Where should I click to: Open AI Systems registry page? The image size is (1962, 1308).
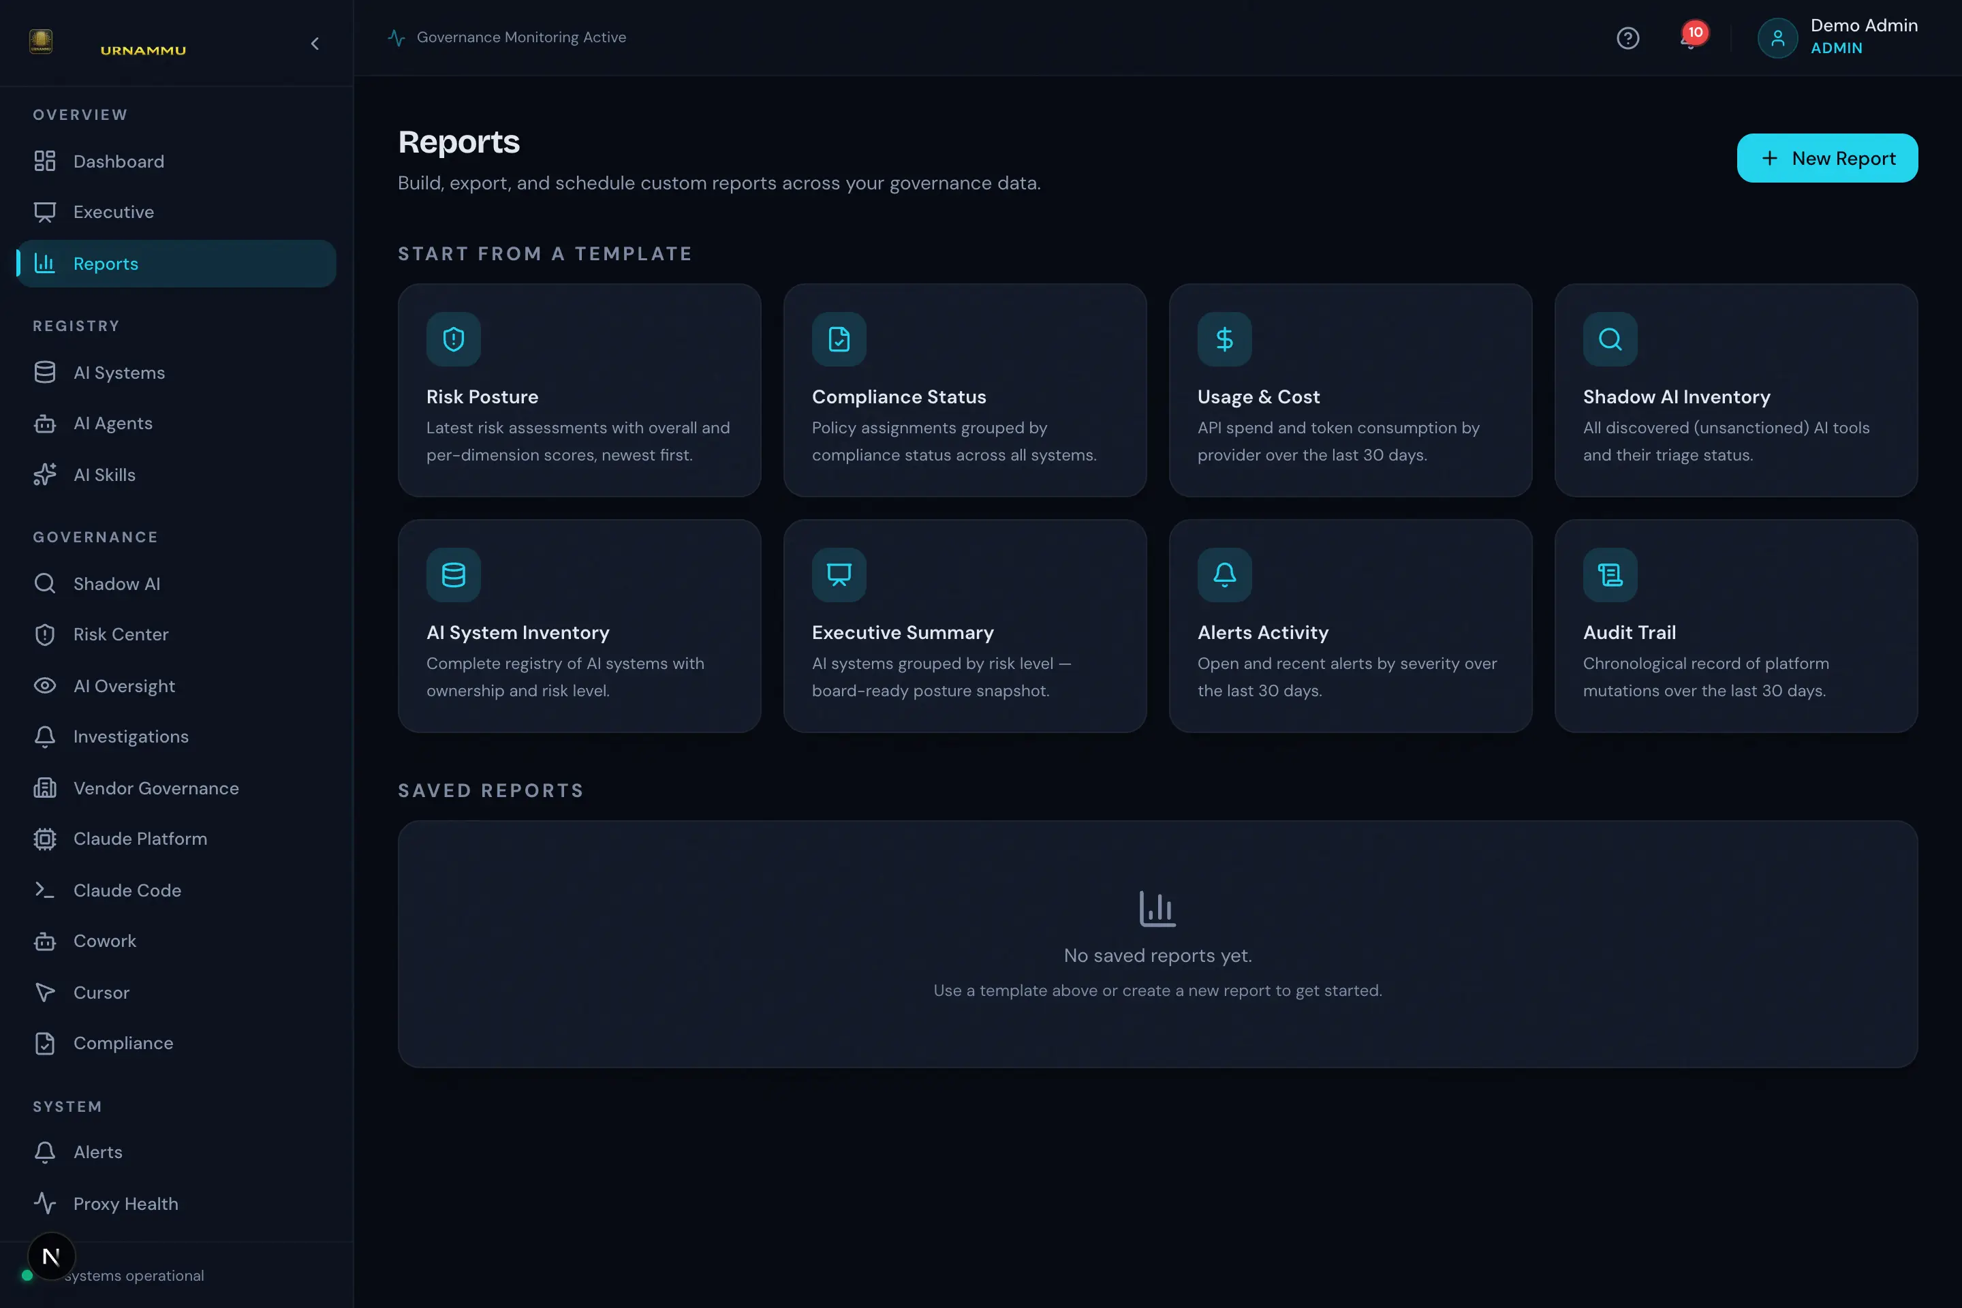(x=176, y=372)
